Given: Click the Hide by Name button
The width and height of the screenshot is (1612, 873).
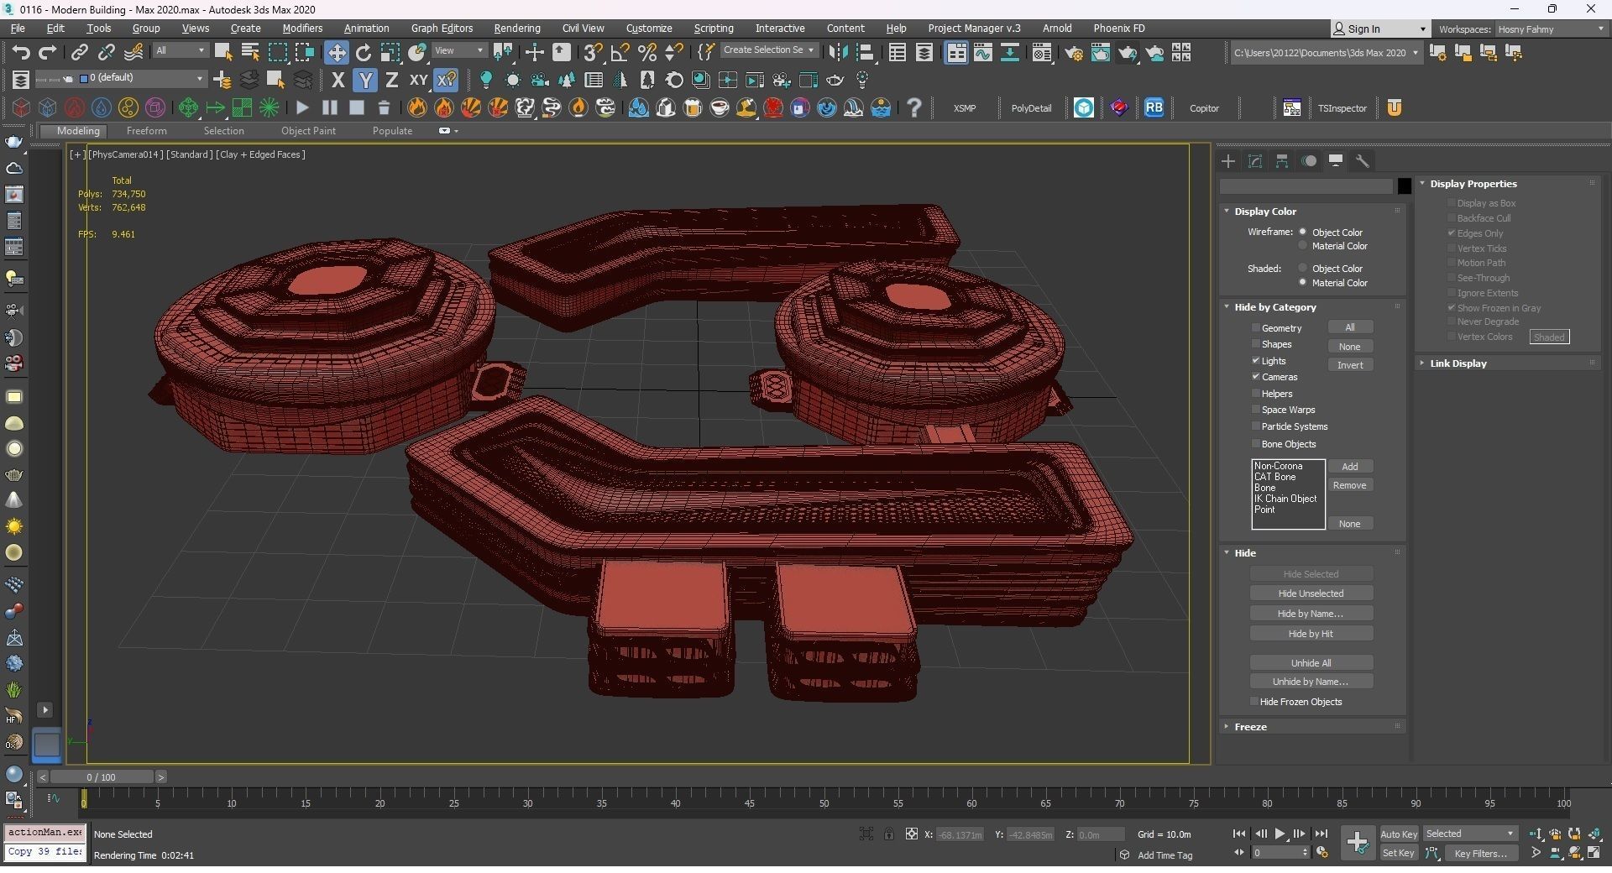Looking at the screenshot, I should point(1311,614).
